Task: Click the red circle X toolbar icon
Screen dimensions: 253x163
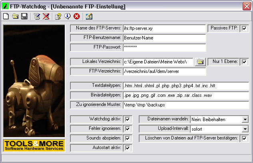Action: (x=77, y=16)
